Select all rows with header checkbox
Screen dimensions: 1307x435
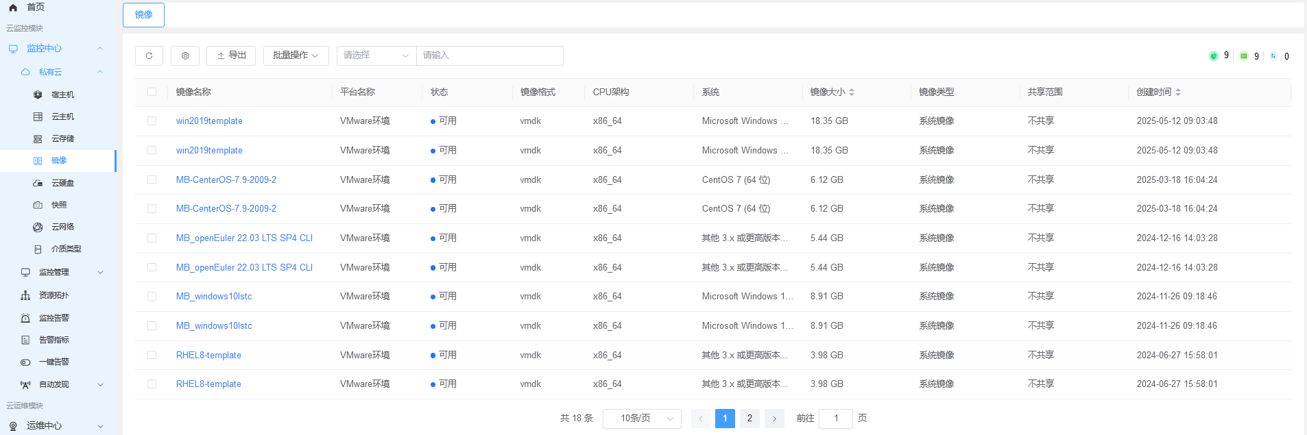pos(152,92)
